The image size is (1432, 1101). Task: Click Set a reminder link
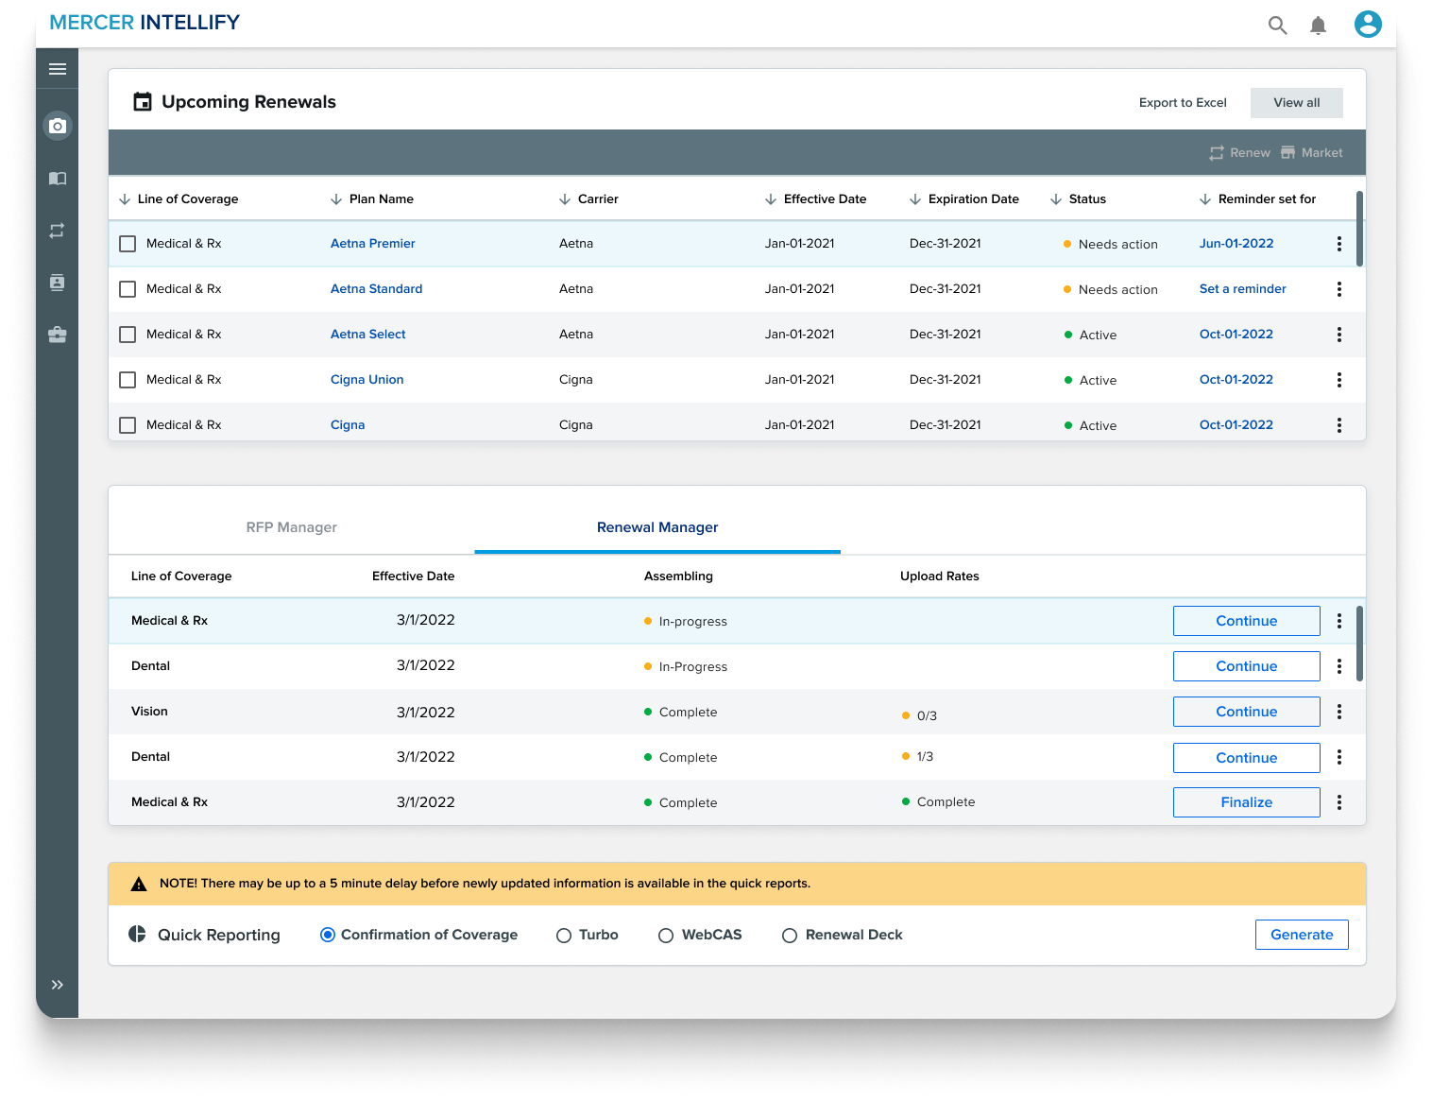[x=1243, y=289]
